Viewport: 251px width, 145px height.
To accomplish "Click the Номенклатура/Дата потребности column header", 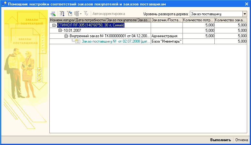I will tap(100, 20).
